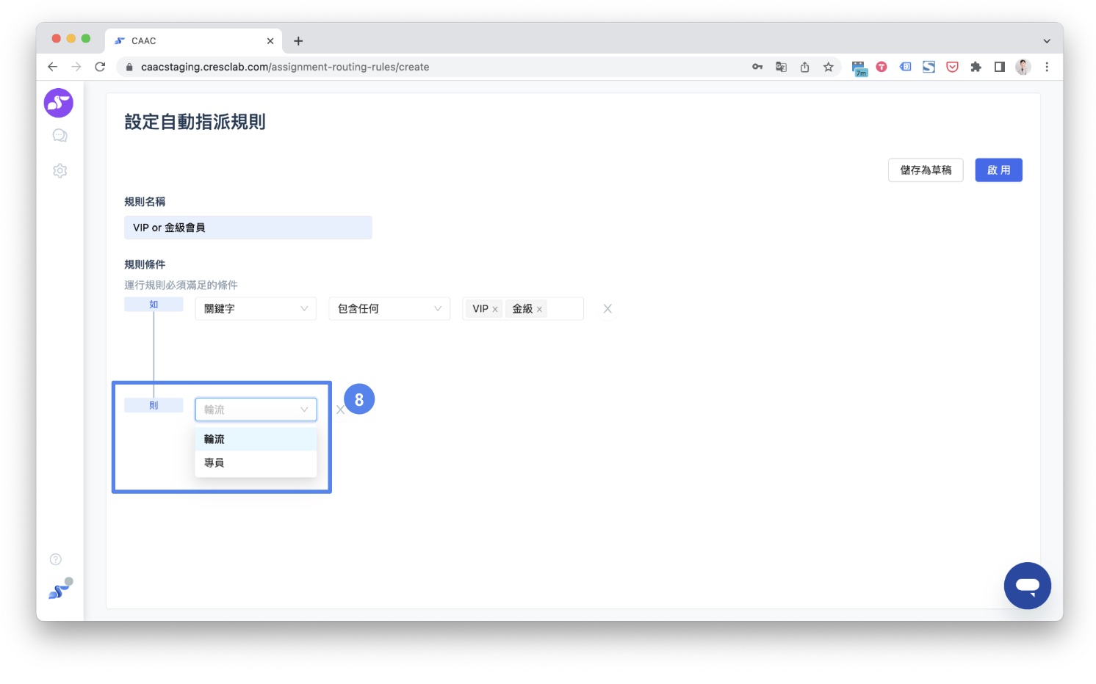The image size is (1096, 684).
Task: Bookmark this page with star icon
Action: 828,67
